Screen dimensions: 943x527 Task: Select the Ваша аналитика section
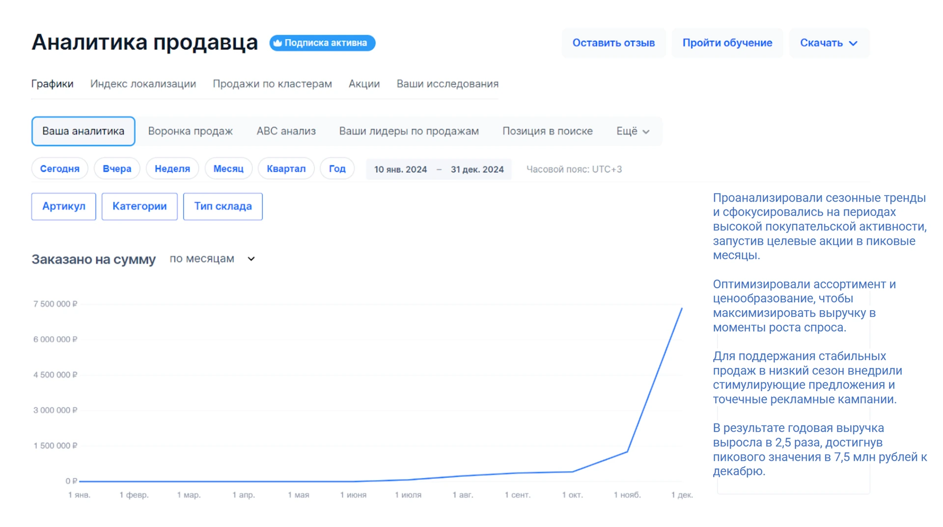point(83,131)
